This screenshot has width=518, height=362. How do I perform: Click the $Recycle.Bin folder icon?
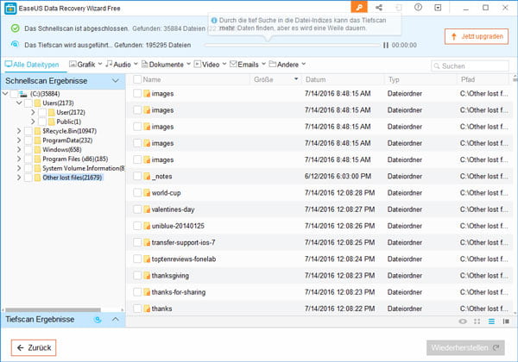tap(37, 131)
